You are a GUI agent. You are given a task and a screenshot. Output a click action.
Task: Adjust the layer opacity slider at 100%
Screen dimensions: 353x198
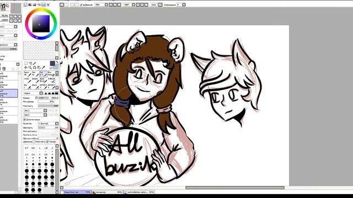9,49
